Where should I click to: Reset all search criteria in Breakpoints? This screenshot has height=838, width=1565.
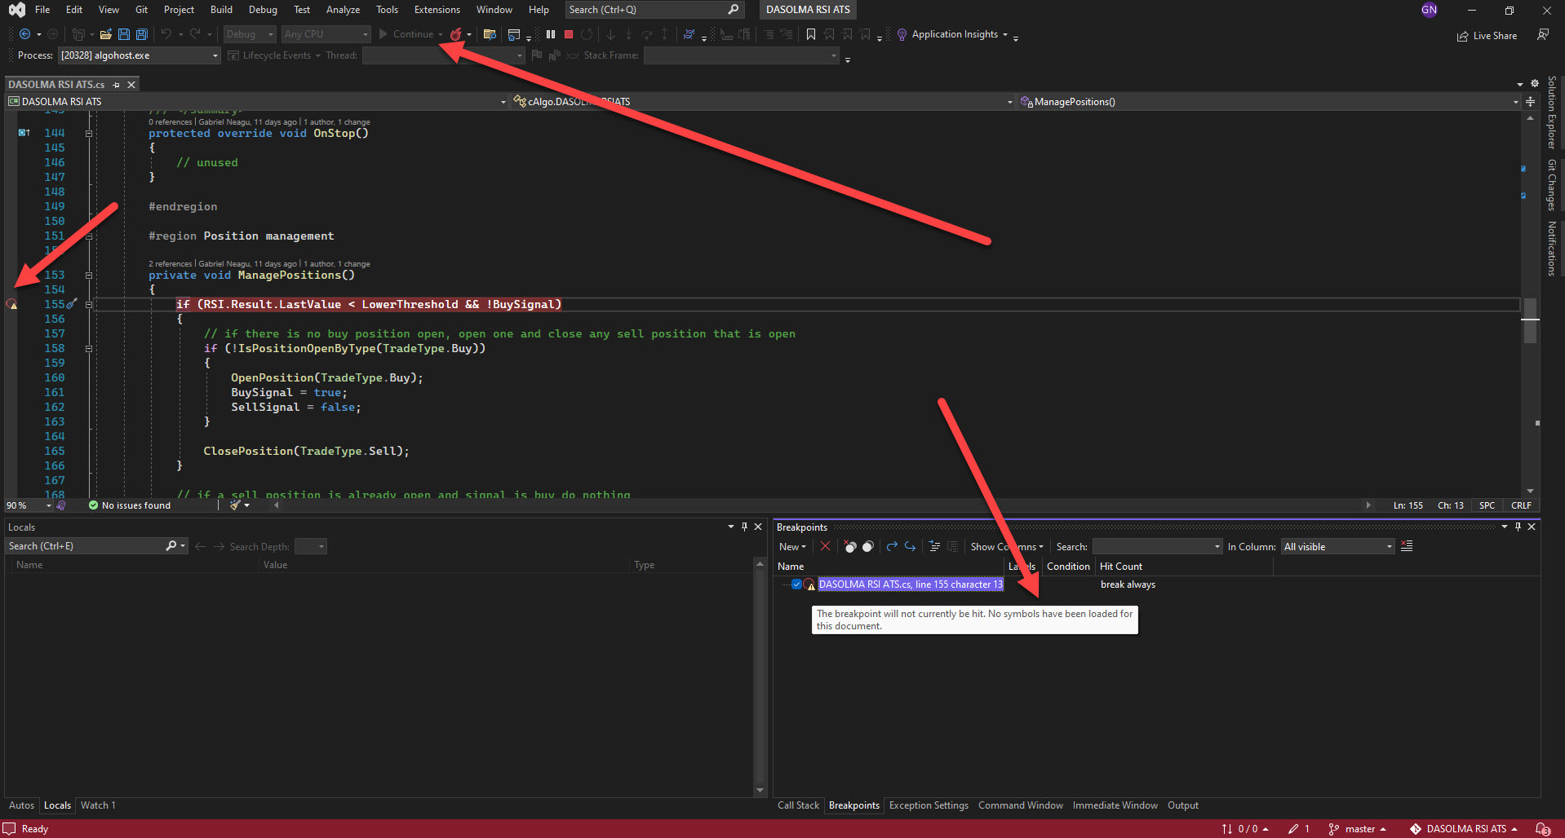click(1407, 546)
